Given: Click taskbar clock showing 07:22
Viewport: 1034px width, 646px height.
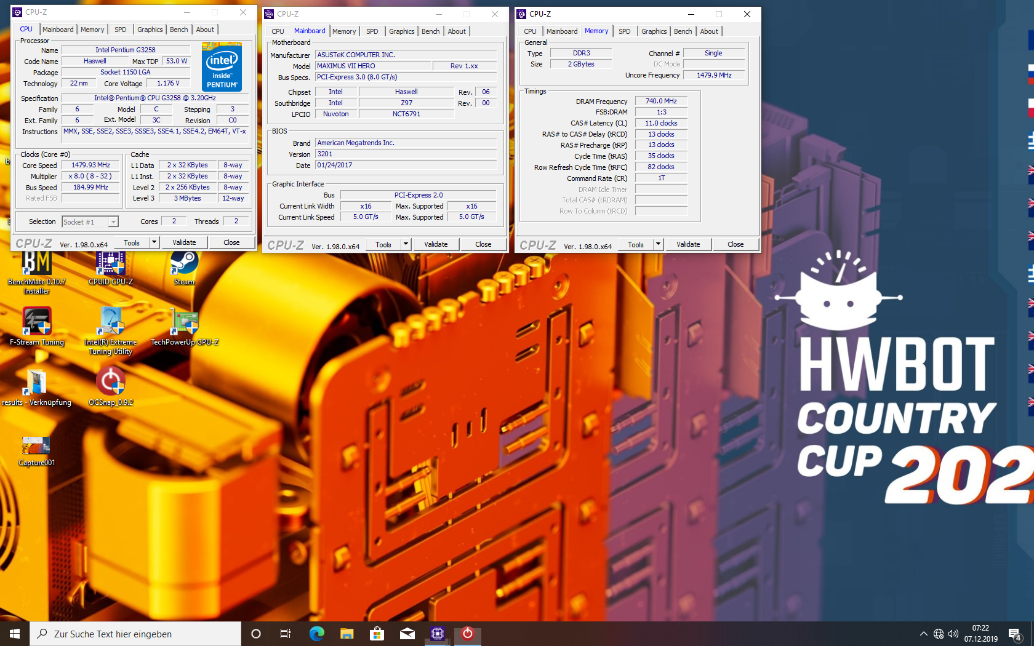Looking at the screenshot, I should [981, 634].
